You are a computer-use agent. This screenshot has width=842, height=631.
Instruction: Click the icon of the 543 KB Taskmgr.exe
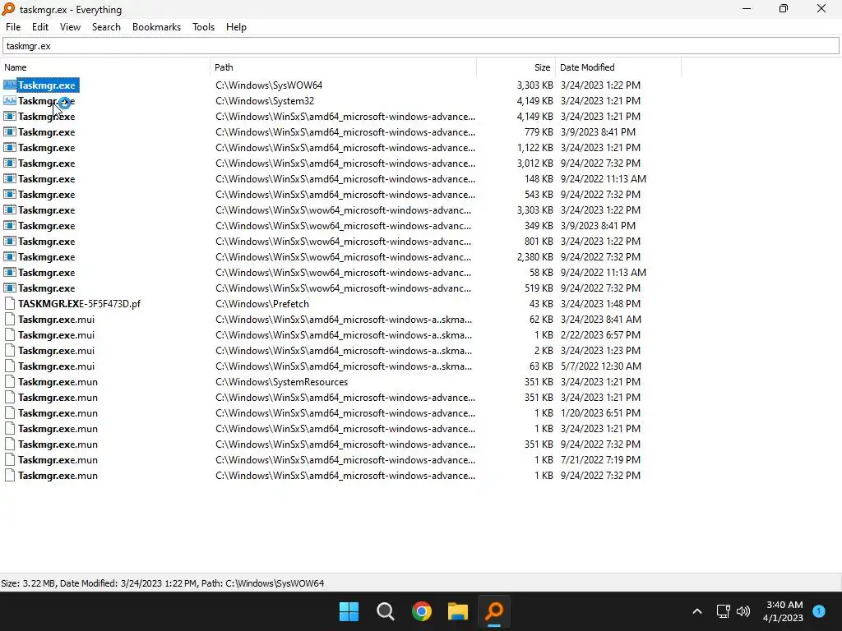pyautogui.click(x=10, y=194)
